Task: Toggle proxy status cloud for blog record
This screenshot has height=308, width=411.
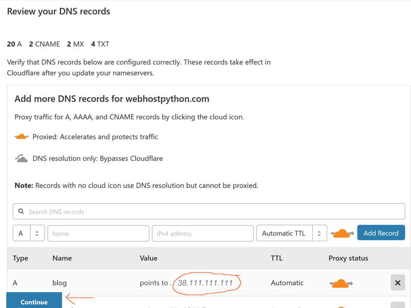Action: pos(341,283)
